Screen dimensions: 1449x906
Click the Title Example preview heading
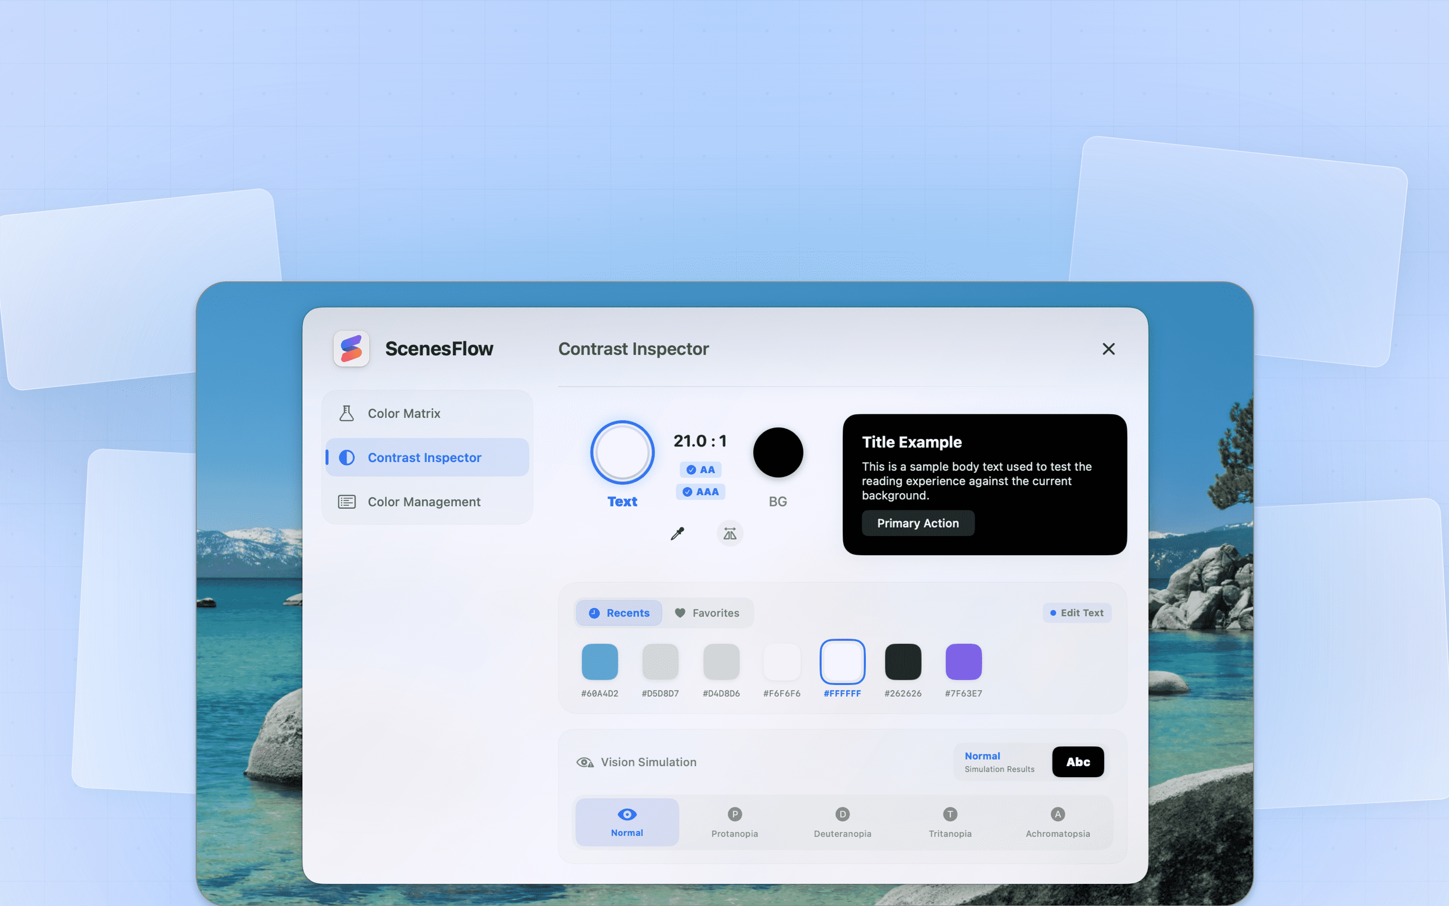[x=911, y=442]
